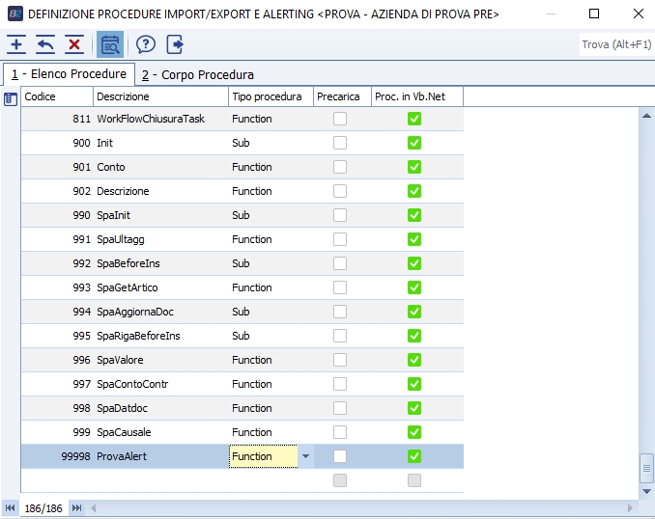Jump to last record navigation icon
The height and width of the screenshot is (519, 655).
(x=76, y=507)
